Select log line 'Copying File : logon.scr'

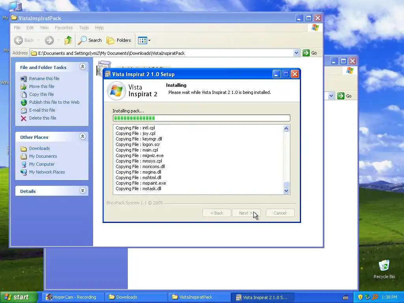point(138,144)
